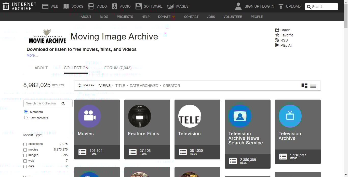Open the Books section icon

pyautogui.click(x=66, y=6)
